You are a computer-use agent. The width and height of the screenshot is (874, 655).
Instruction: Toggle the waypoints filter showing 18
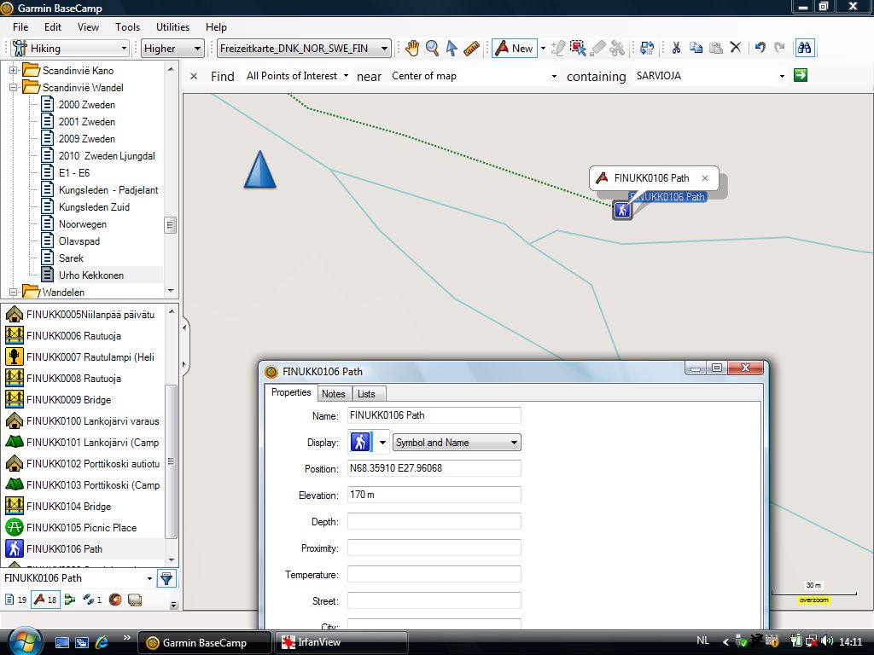pos(44,600)
